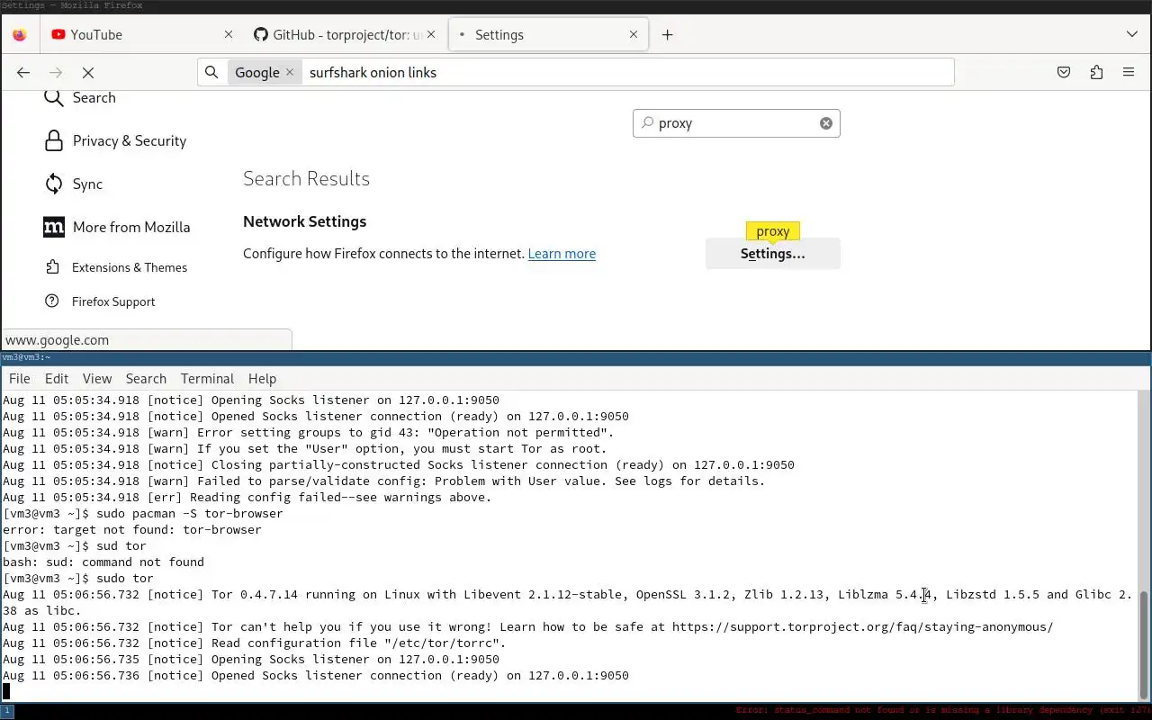Close the YouTube tab
This screenshot has height=720, width=1152.
click(229, 34)
